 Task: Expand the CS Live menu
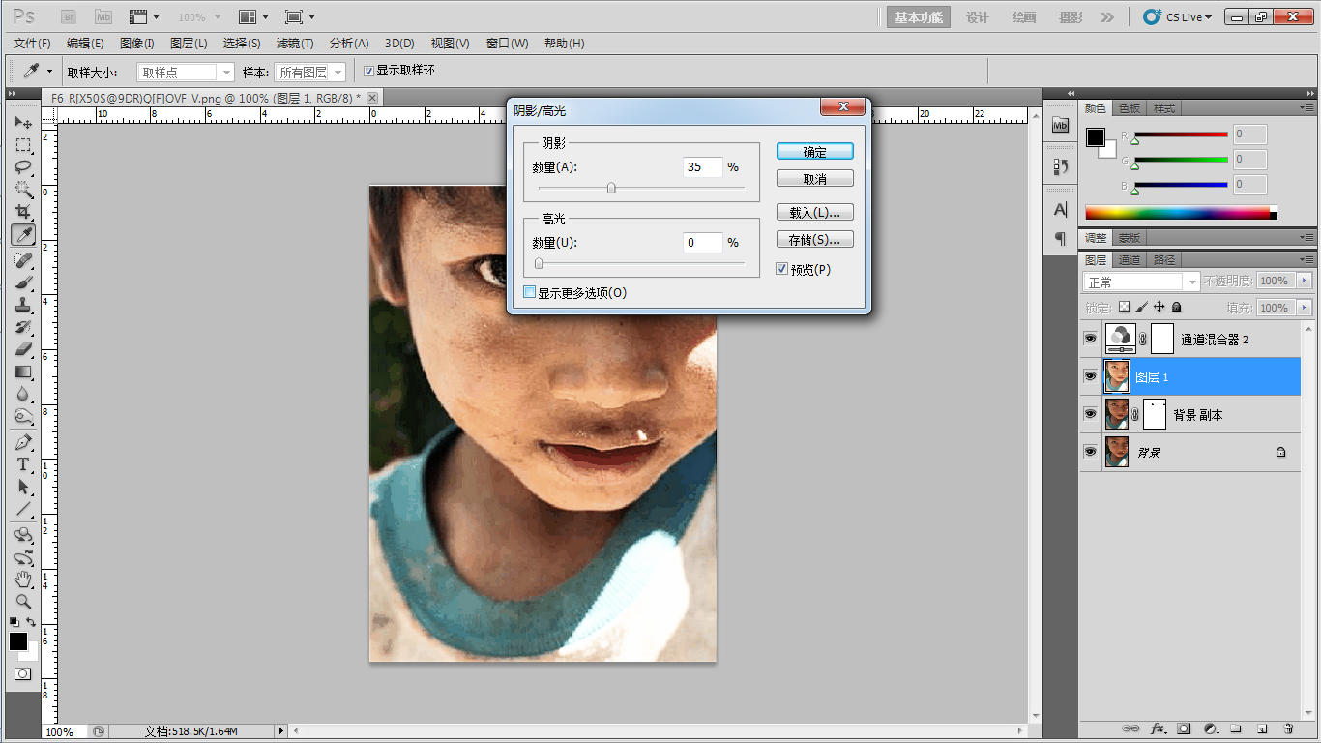click(1177, 16)
